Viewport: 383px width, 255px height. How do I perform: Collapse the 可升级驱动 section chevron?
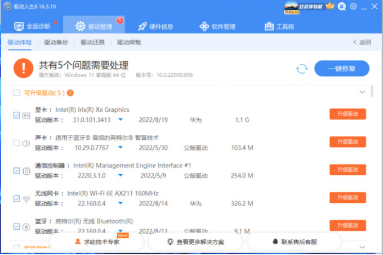[362, 92]
